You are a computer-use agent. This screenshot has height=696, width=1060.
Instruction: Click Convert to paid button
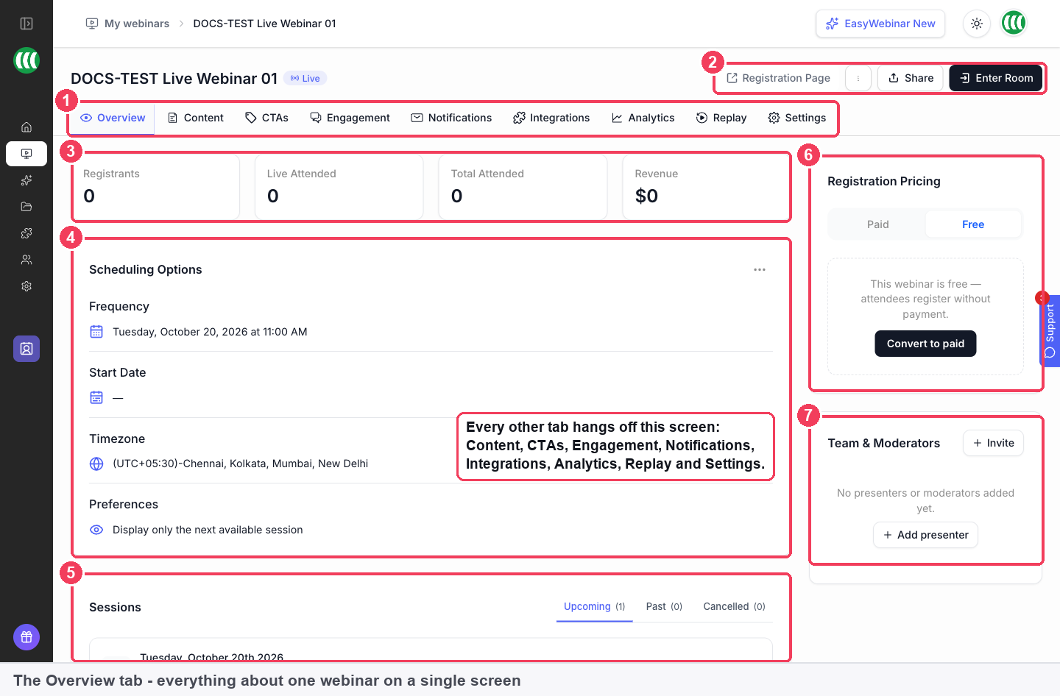[925, 344]
